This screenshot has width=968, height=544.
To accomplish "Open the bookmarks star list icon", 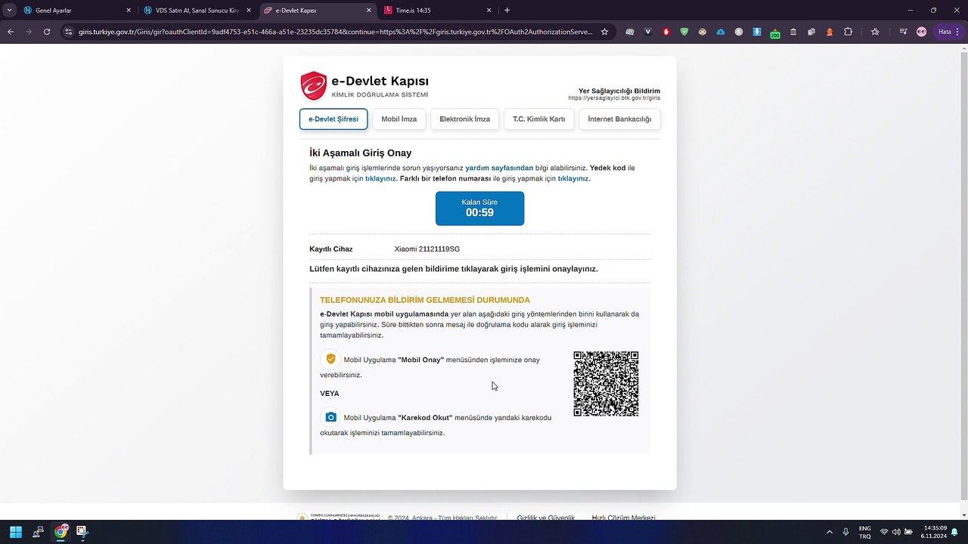I will click(x=875, y=32).
